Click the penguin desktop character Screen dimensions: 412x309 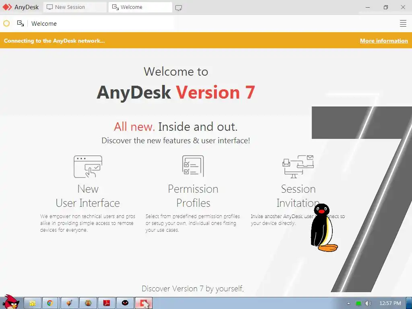[x=323, y=228]
